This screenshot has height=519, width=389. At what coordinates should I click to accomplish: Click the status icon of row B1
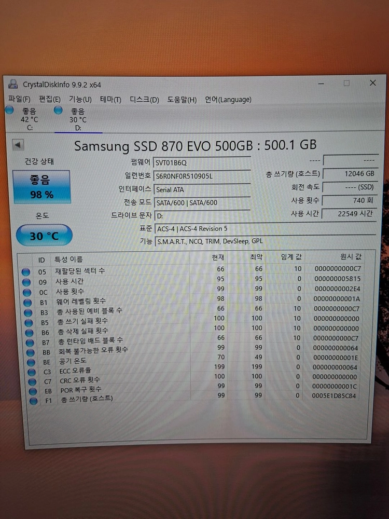click(x=27, y=303)
